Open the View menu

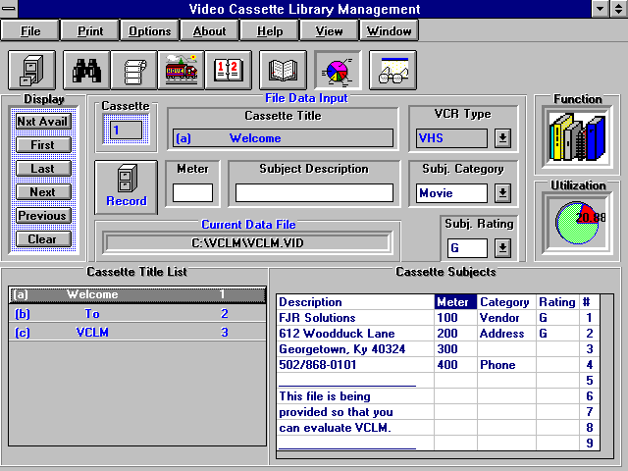tap(329, 30)
